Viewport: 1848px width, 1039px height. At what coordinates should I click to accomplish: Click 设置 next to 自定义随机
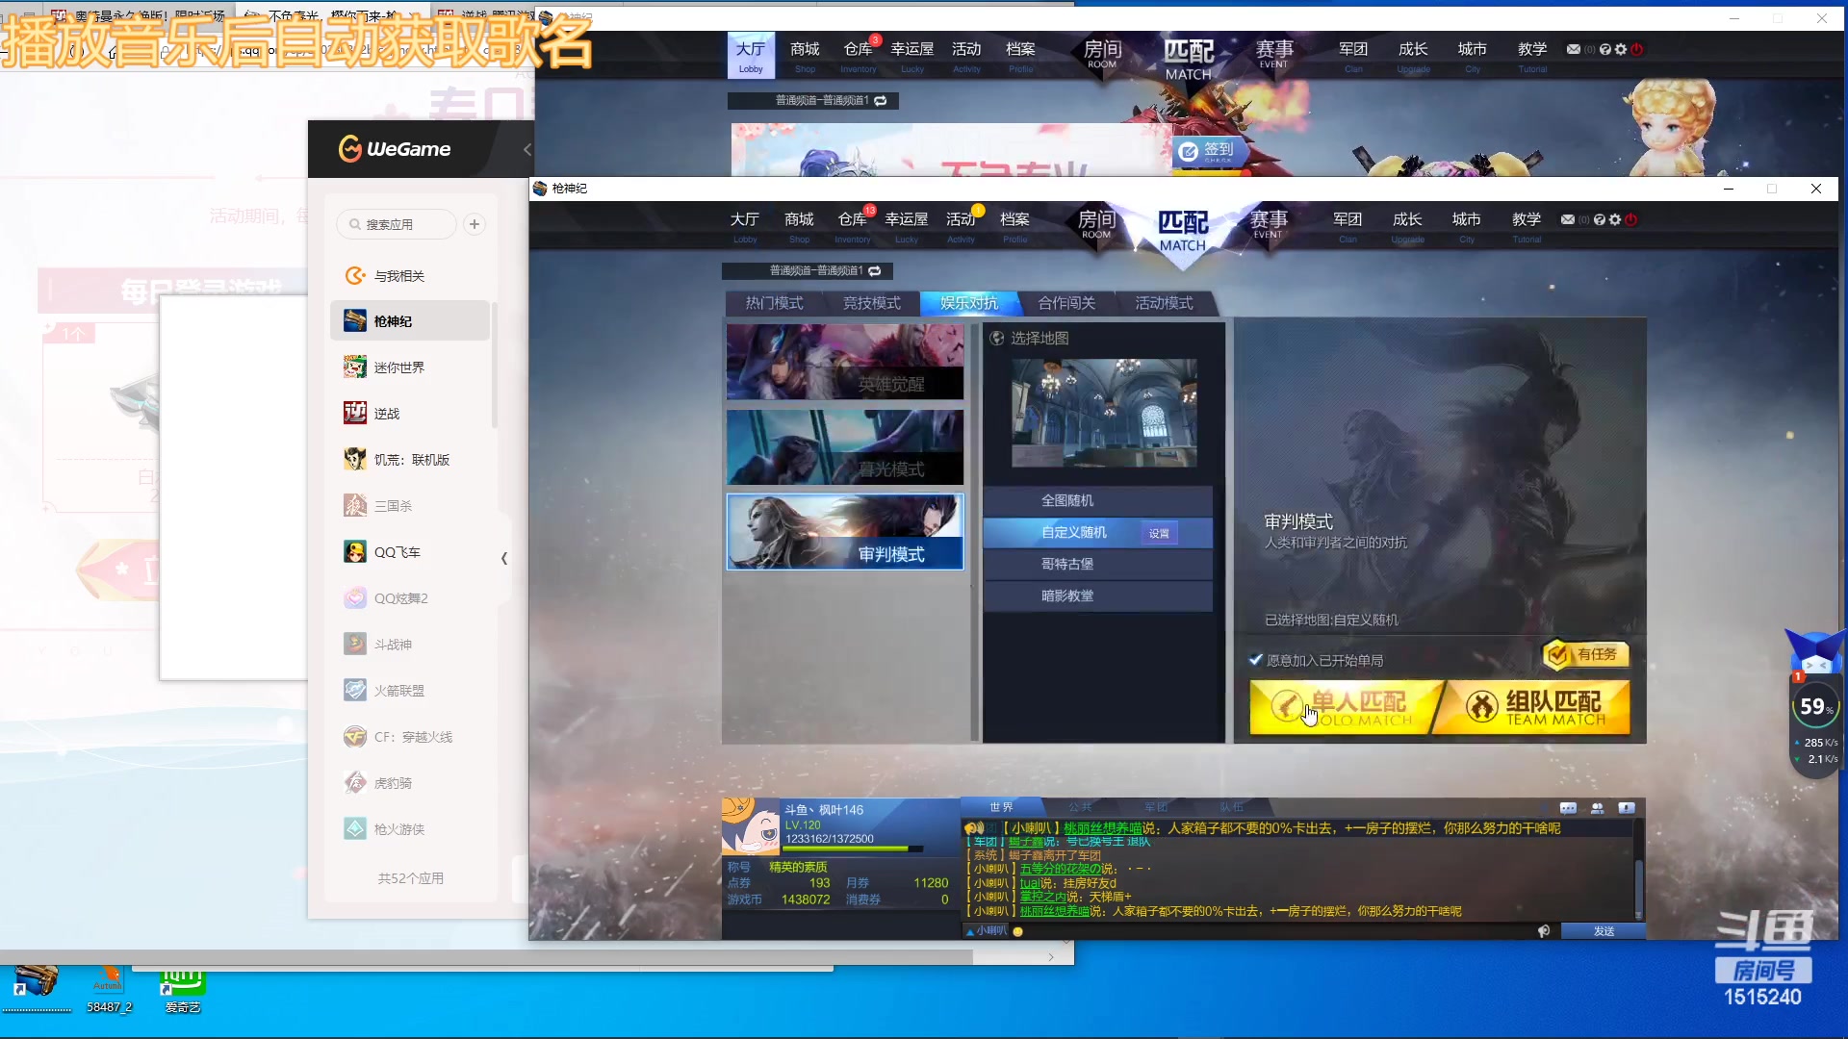click(1159, 533)
